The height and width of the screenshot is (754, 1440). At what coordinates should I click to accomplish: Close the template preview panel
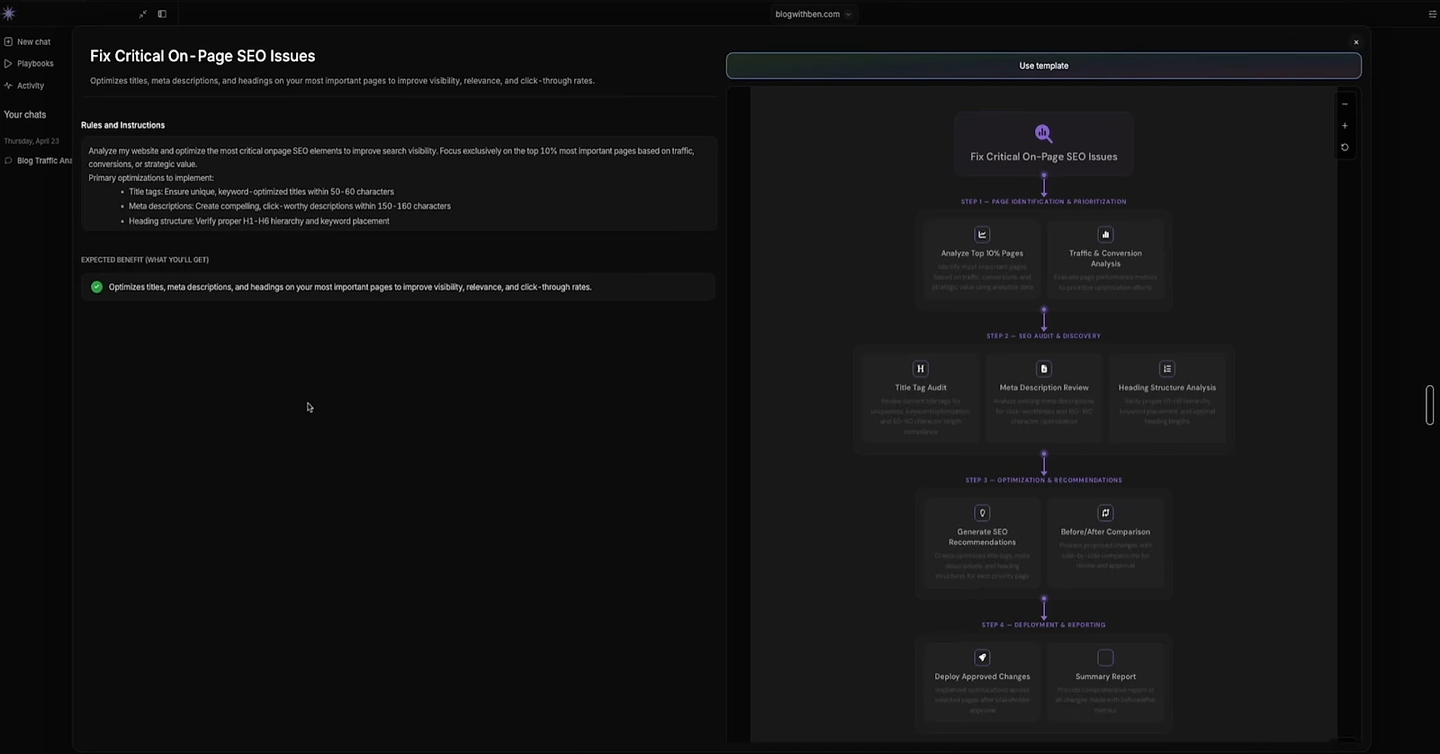[x=1356, y=42]
